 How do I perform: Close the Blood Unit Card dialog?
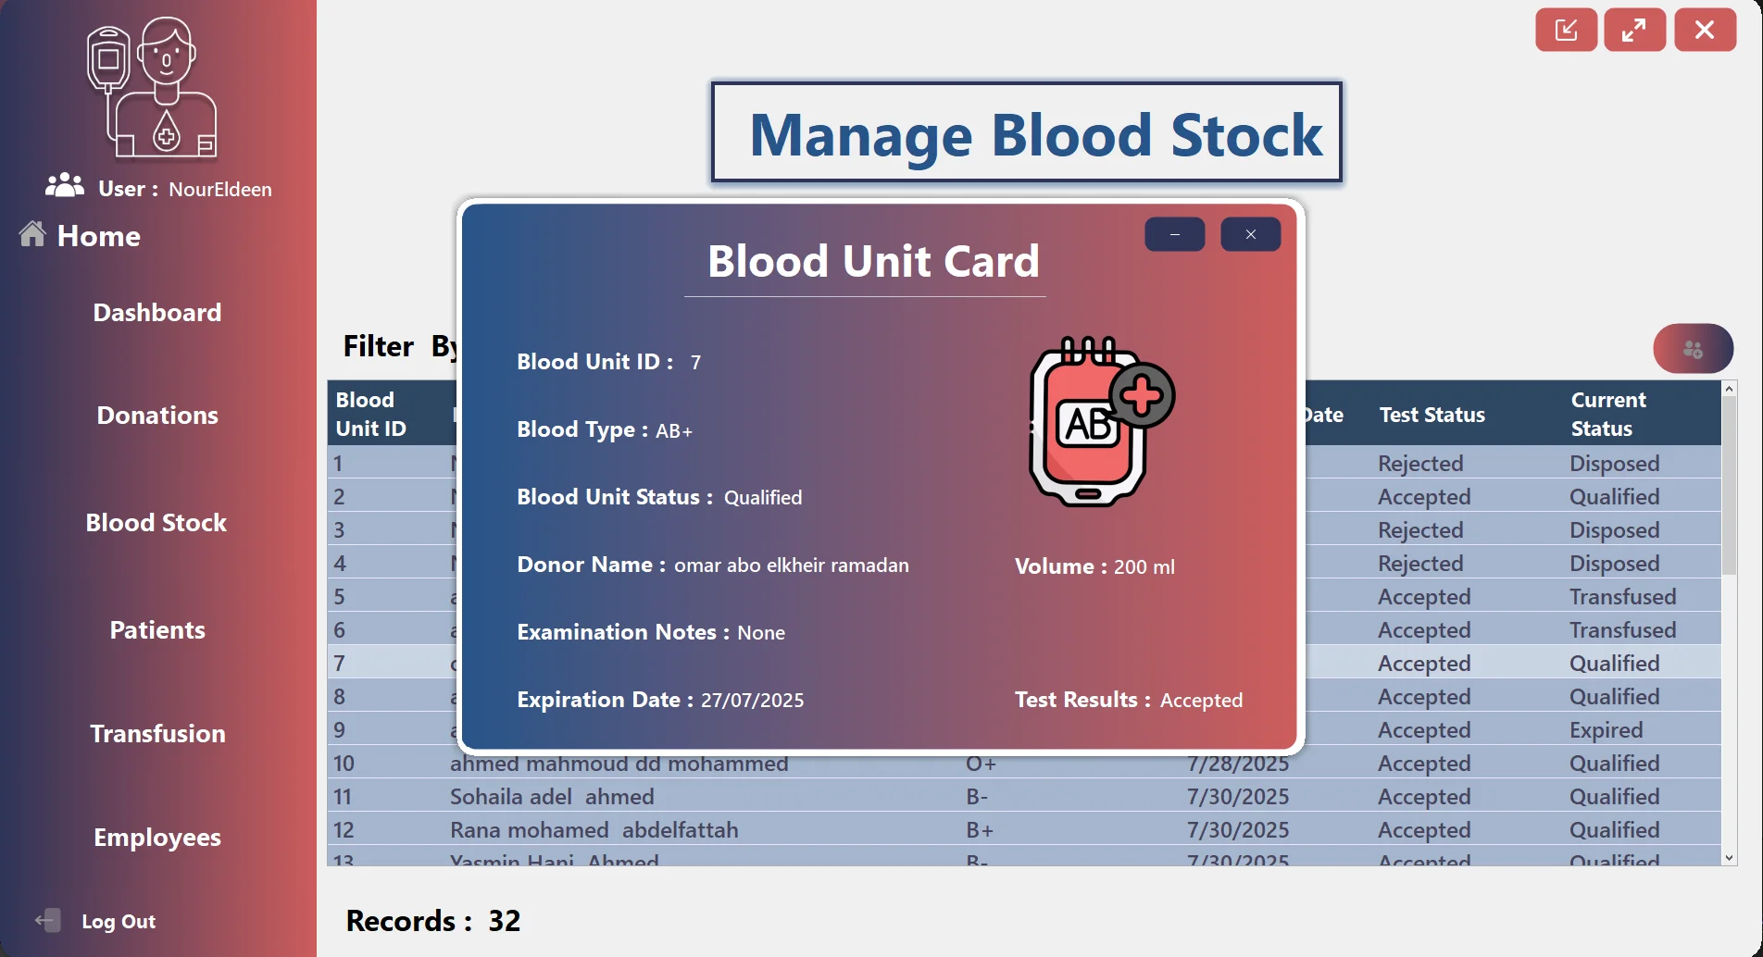tap(1250, 234)
